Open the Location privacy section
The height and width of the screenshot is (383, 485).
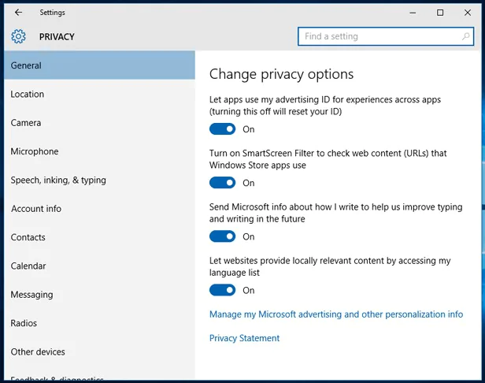28,95
